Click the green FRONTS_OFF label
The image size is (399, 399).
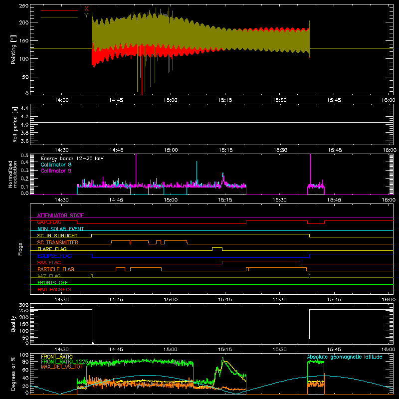point(53,282)
